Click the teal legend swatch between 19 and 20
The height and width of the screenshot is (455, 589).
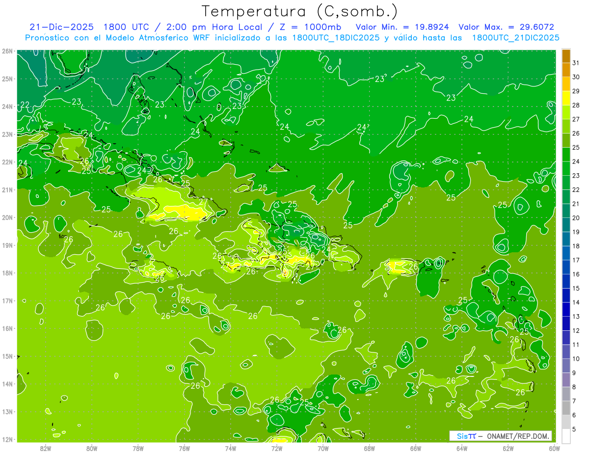[x=566, y=225]
